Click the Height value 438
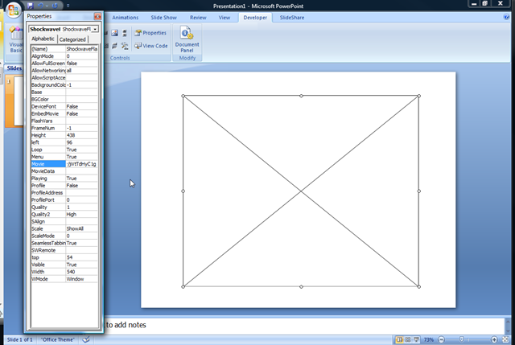Viewport: 515px width, 345px height. tap(81, 135)
